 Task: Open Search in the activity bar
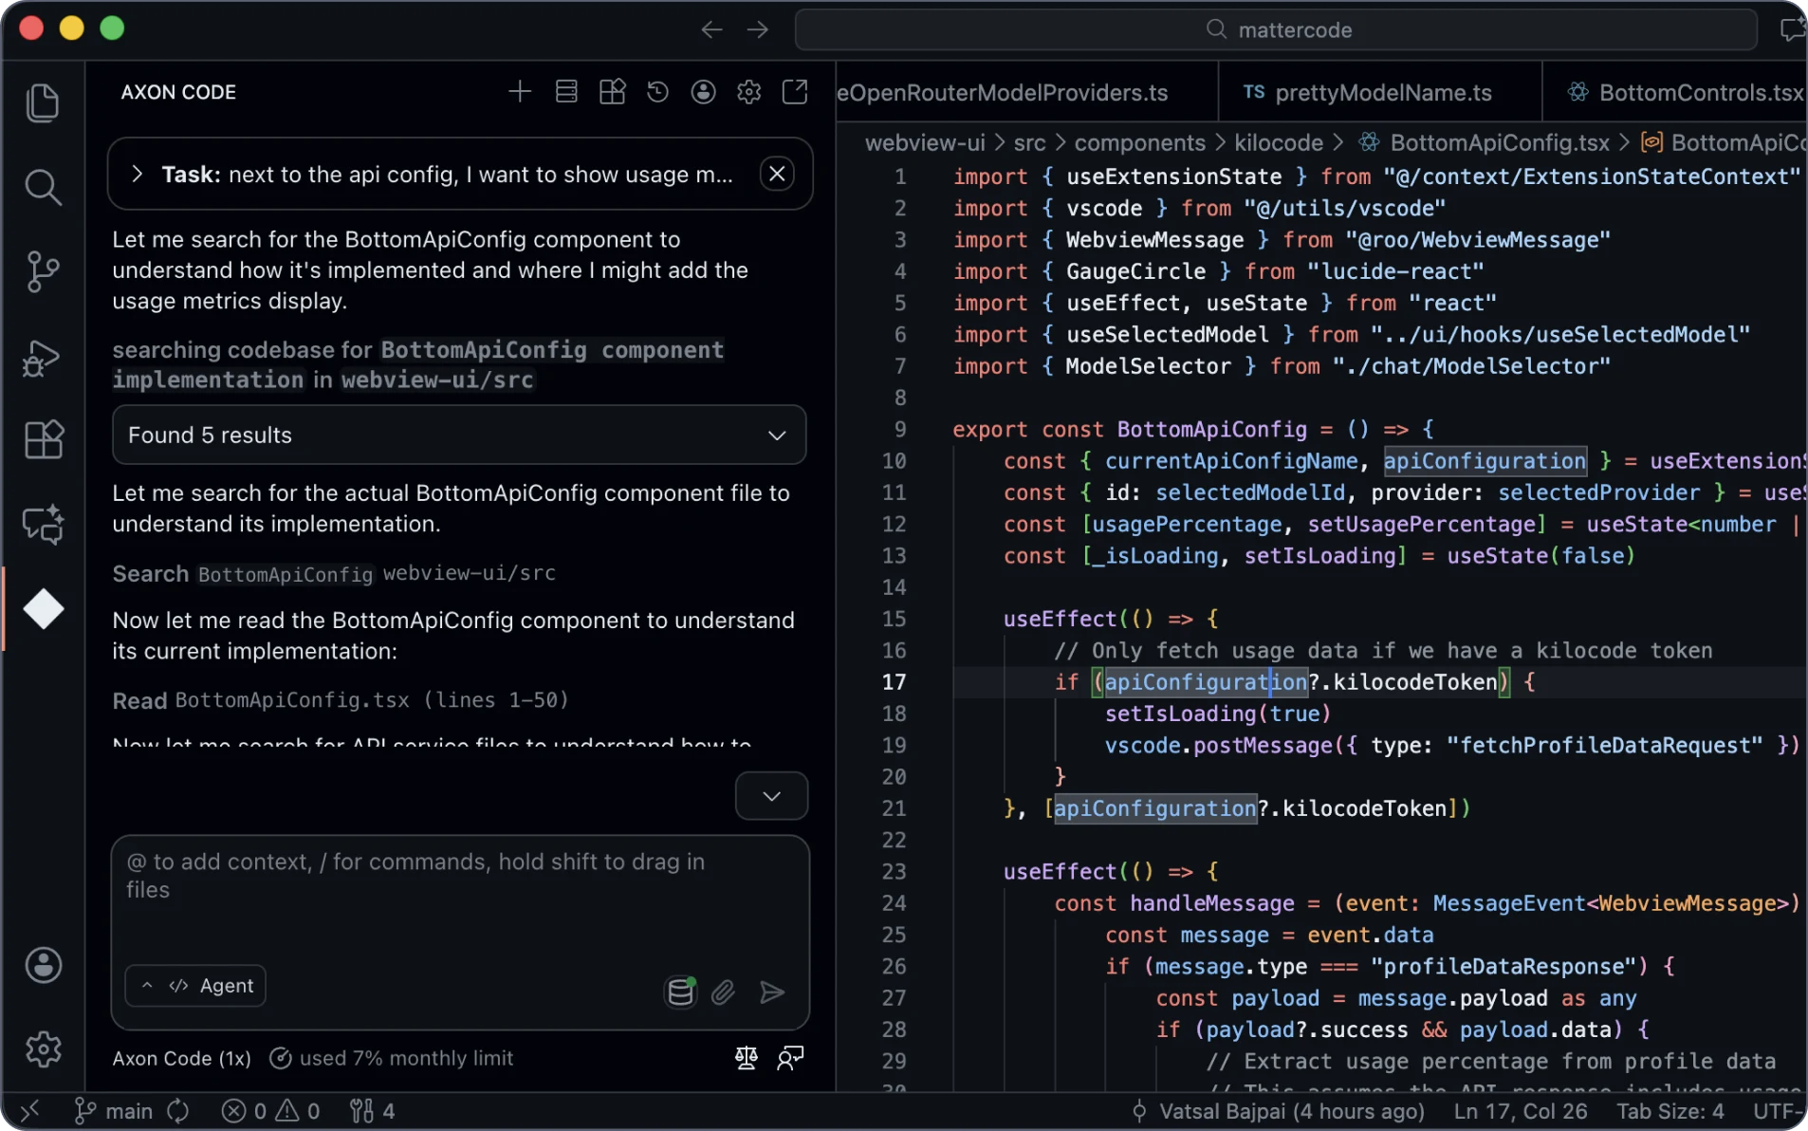(44, 187)
